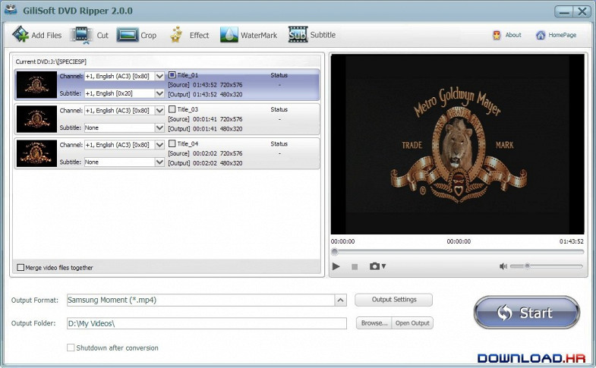
Task: Click the Add Files label
Action: point(46,36)
